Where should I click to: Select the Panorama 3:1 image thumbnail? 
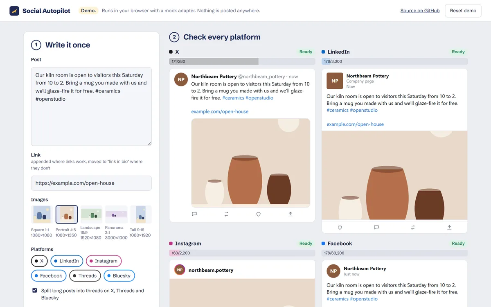pyautogui.click(x=116, y=214)
